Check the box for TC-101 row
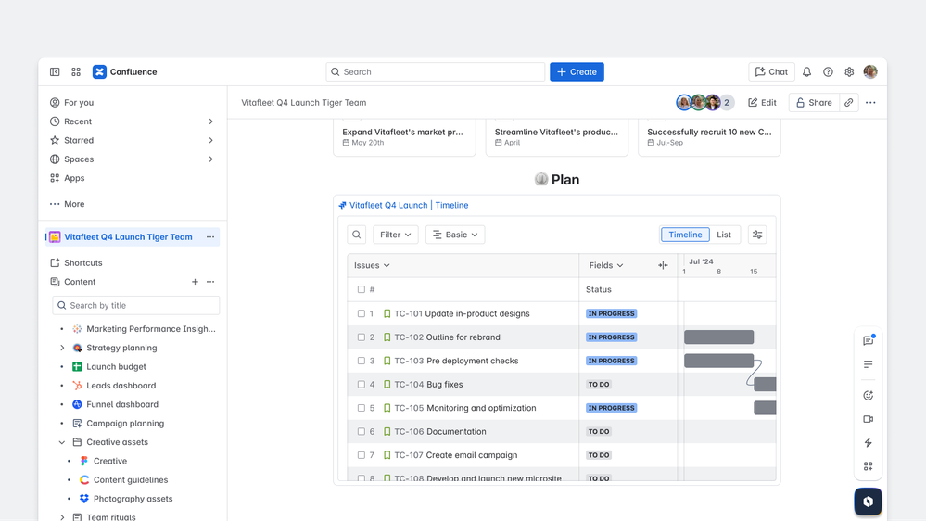The height and width of the screenshot is (521, 926). pyautogui.click(x=362, y=314)
